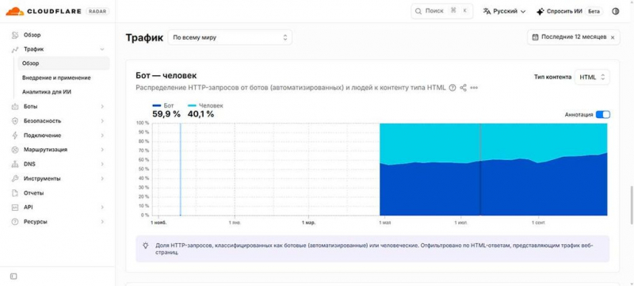
Task: Click the Инструменты wrench icon
Action: click(15, 178)
